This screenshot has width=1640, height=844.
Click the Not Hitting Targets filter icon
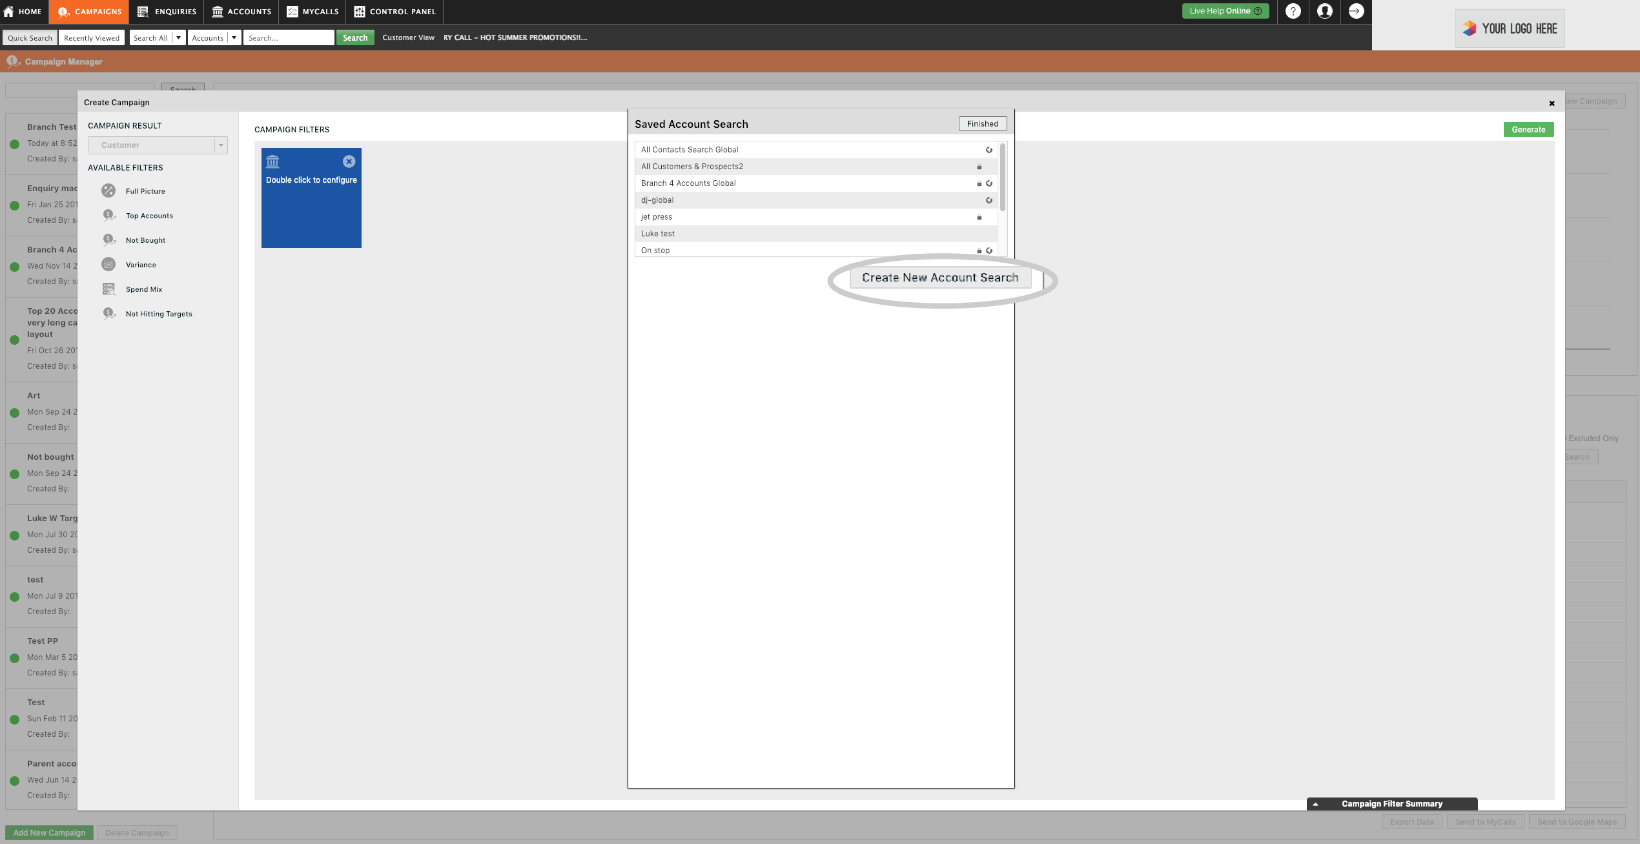[108, 314]
